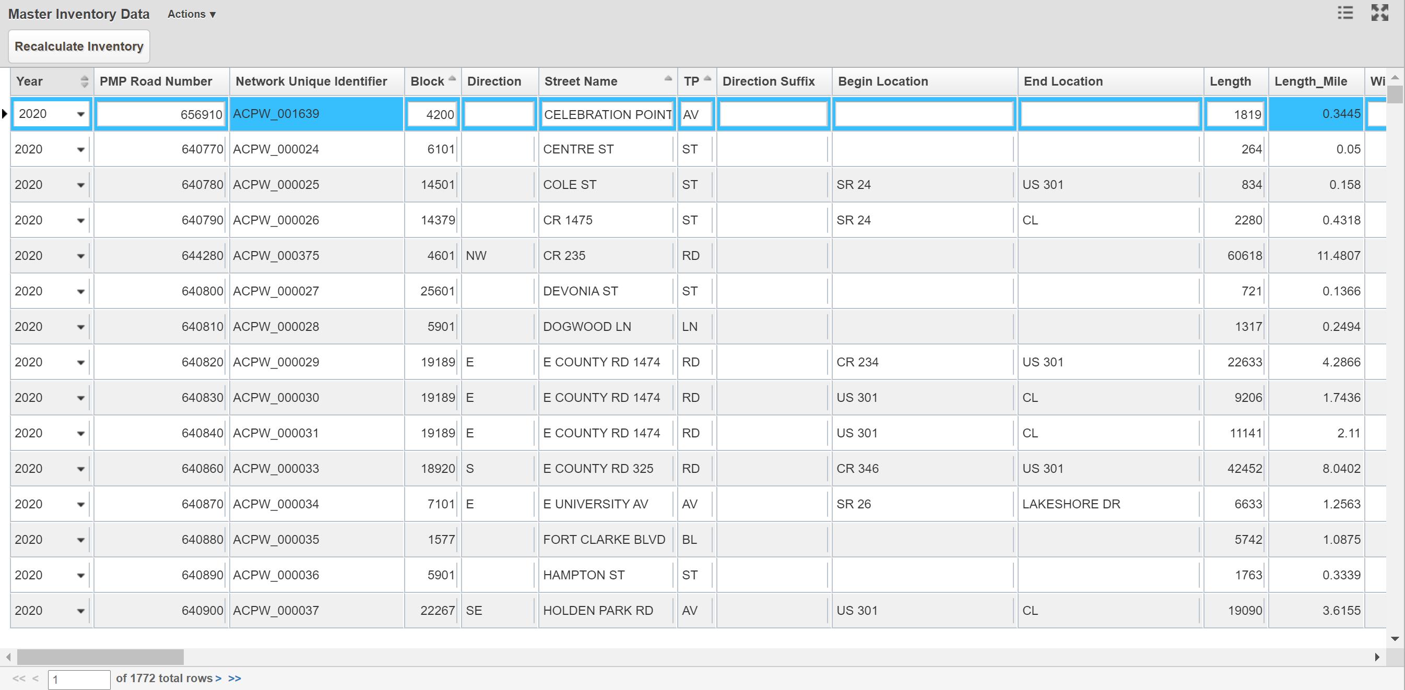Click the TP column sort arrow

[707, 78]
